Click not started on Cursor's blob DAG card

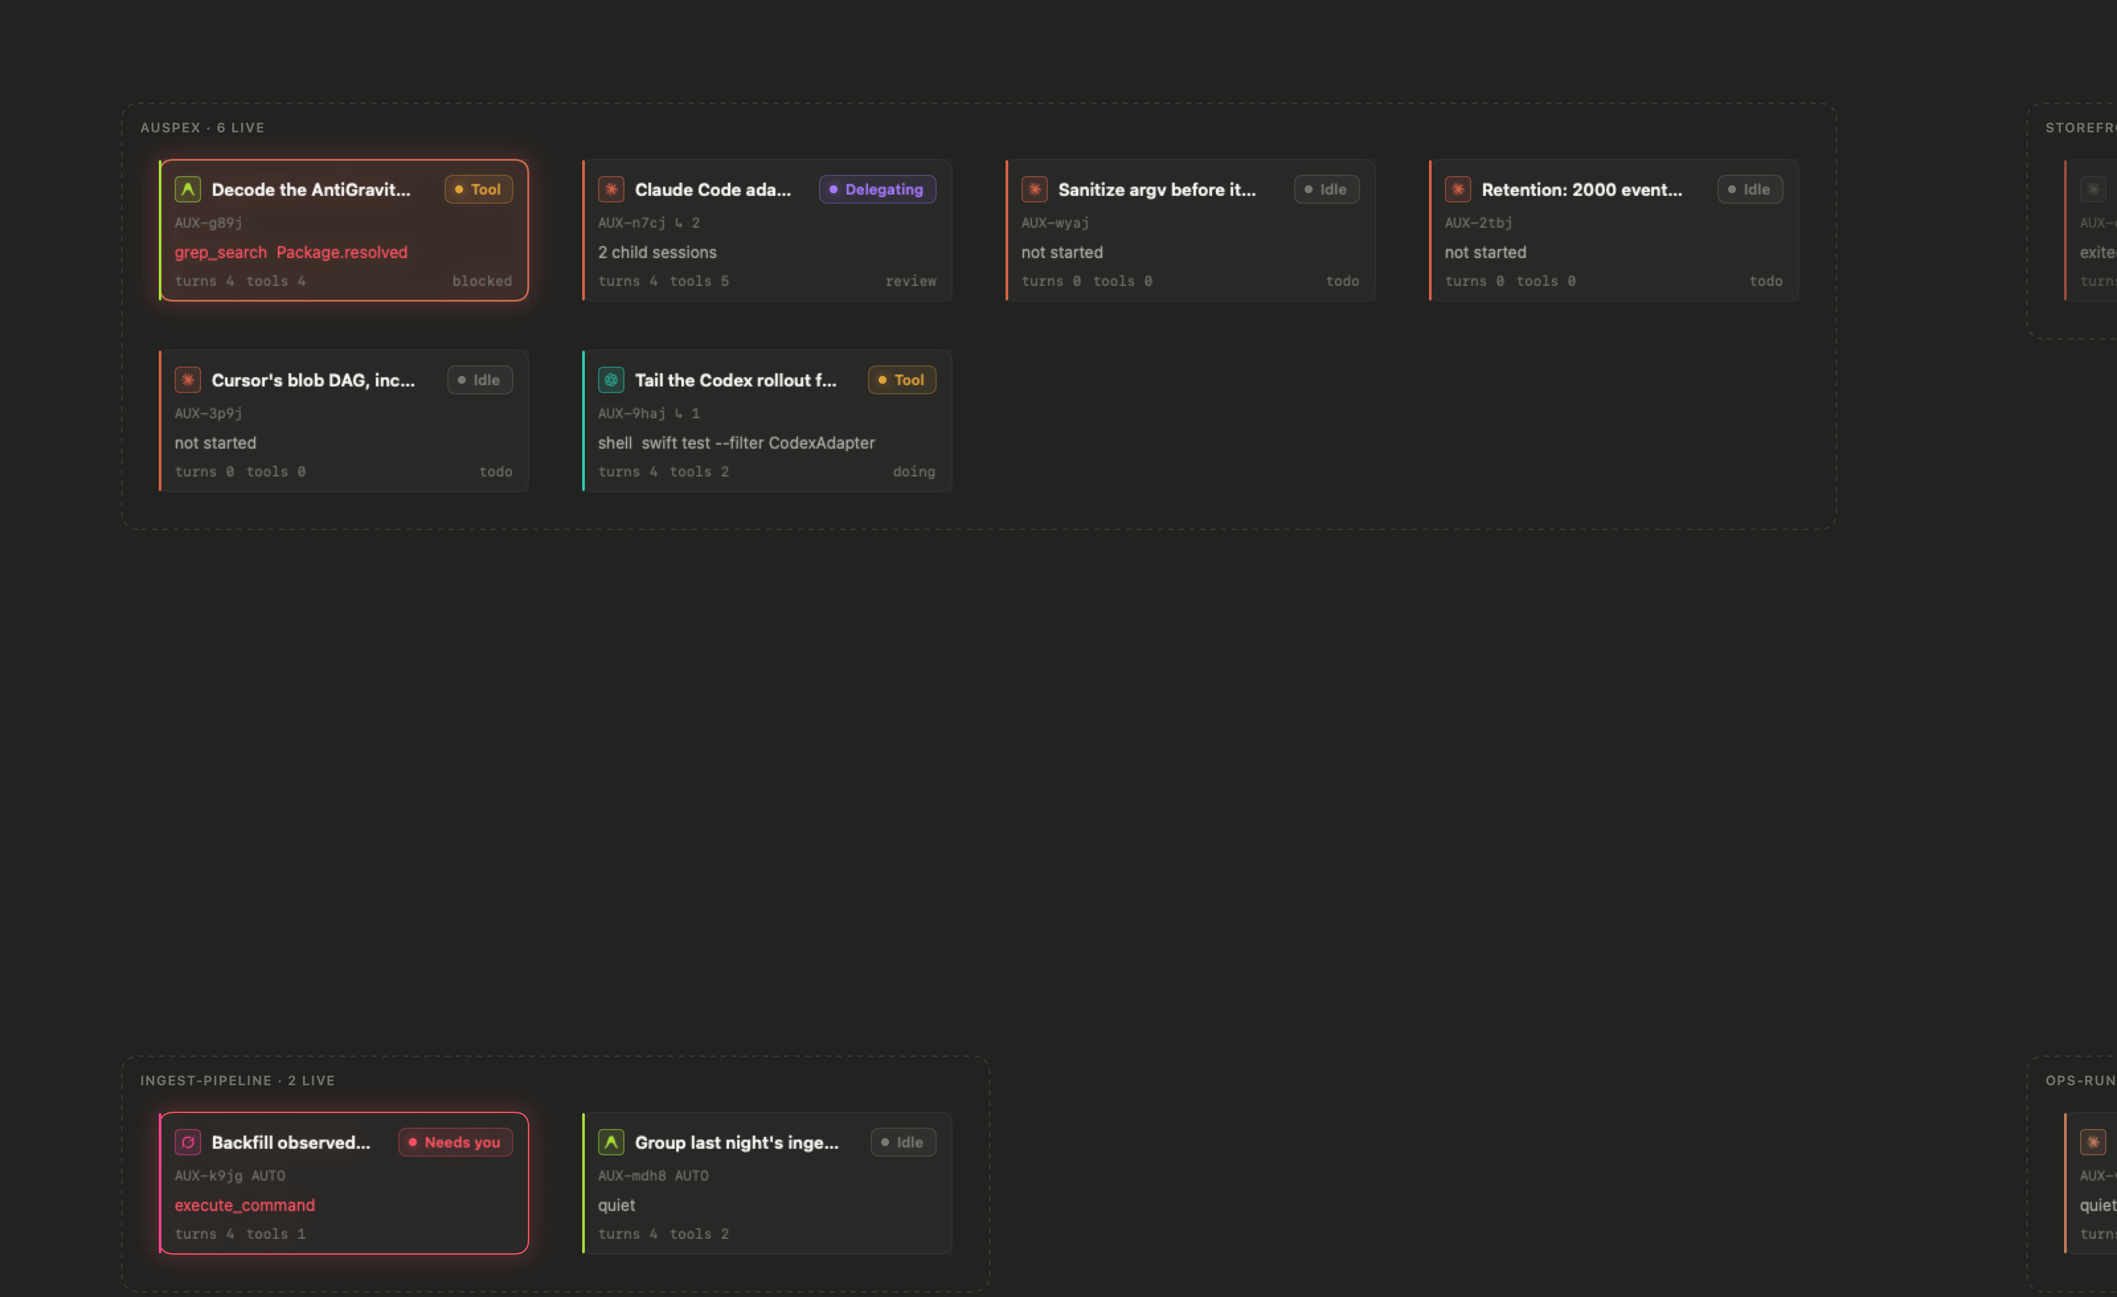(216, 443)
